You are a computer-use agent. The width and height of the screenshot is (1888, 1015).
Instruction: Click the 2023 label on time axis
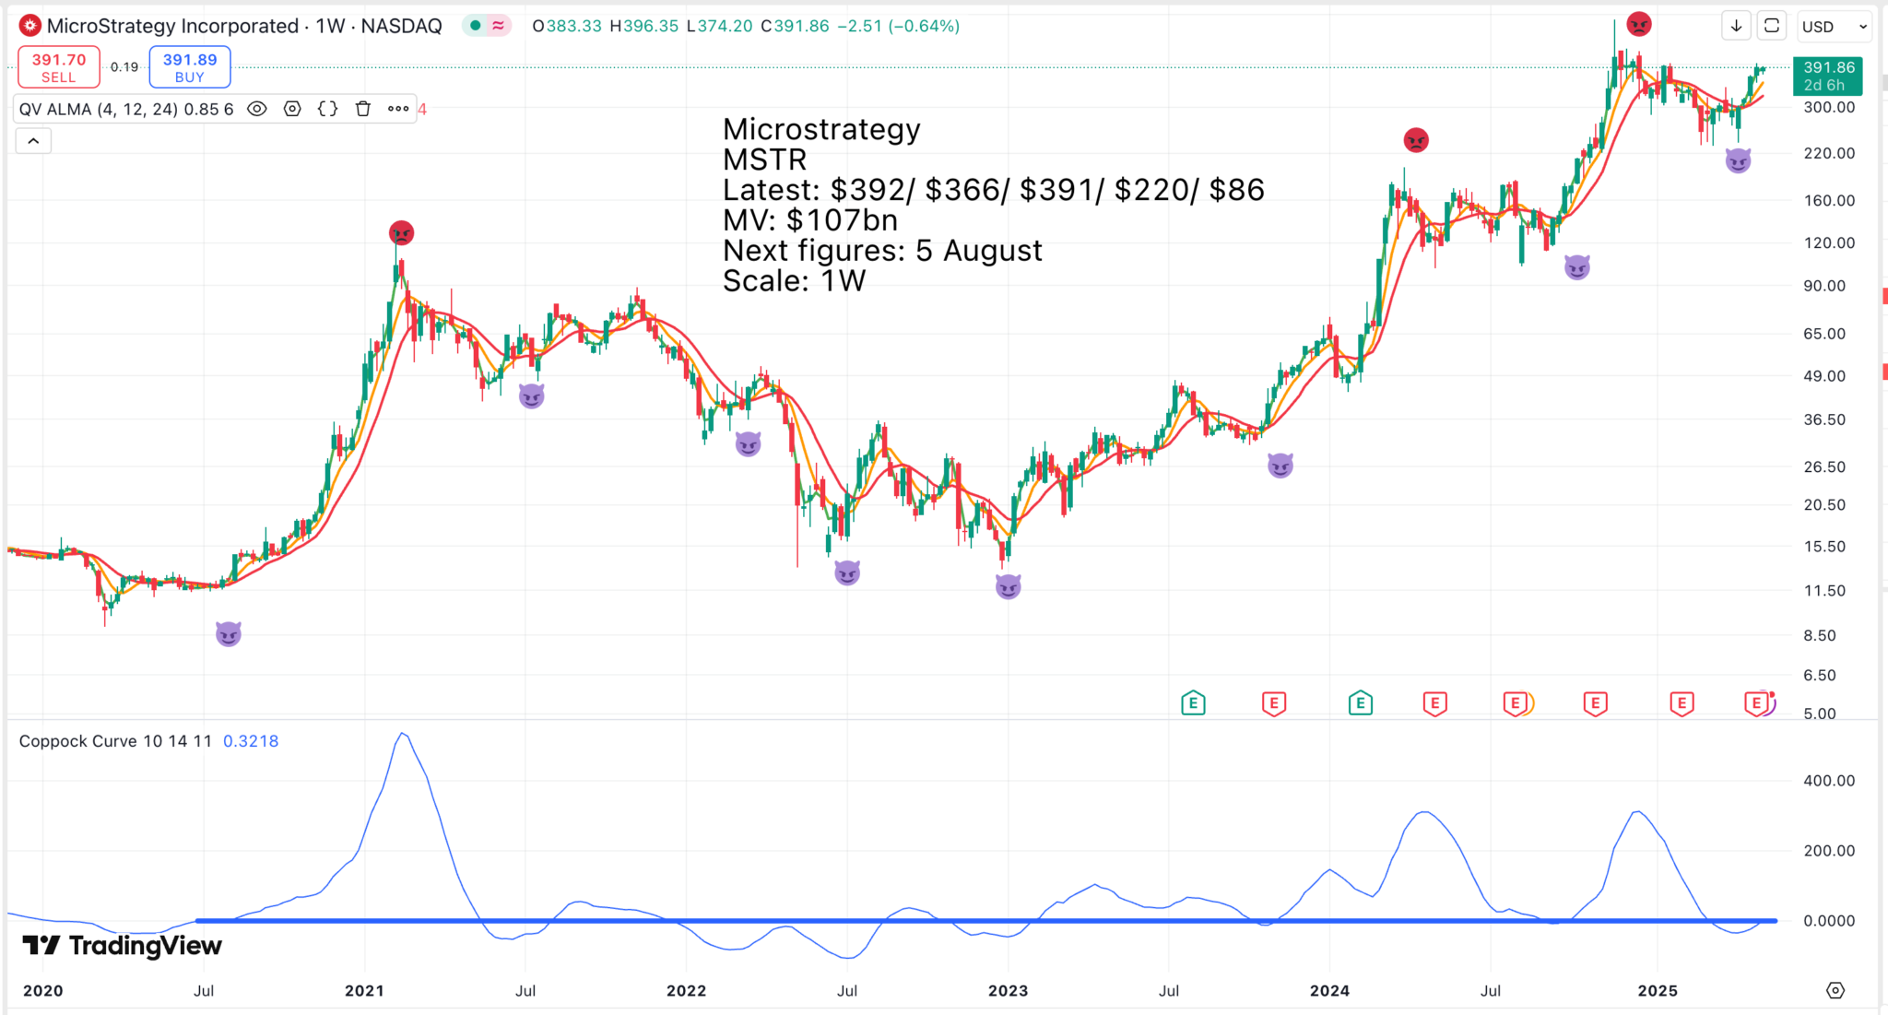click(1008, 990)
